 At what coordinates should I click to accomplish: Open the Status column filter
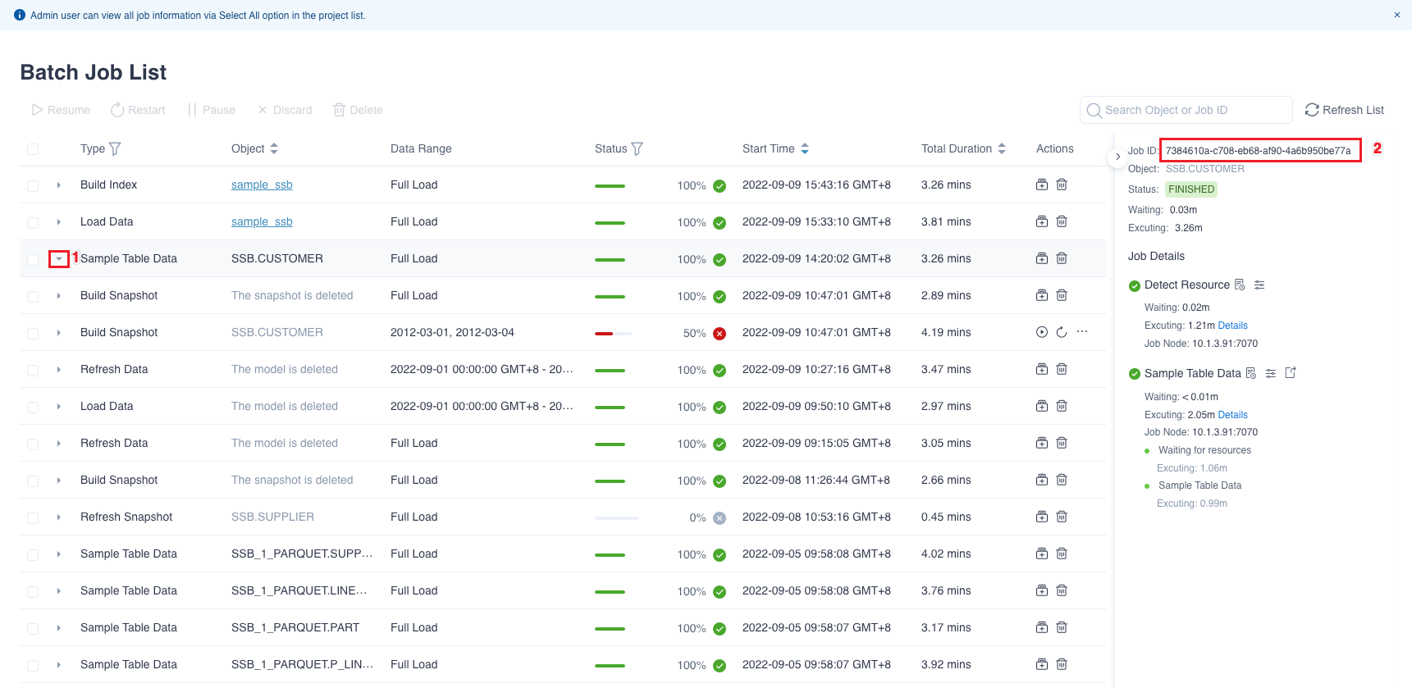(x=637, y=148)
